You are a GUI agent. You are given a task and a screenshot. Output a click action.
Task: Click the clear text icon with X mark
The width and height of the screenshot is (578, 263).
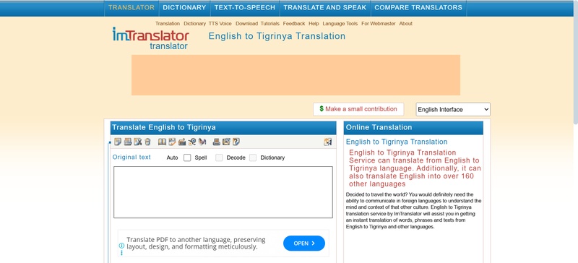[137, 142]
